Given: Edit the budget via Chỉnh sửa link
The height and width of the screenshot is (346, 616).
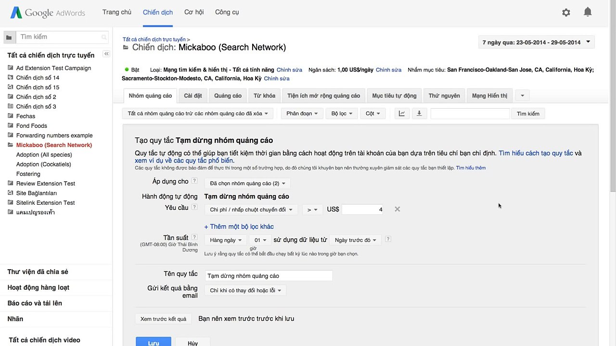Looking at the screenshot, I should [388, 70].
